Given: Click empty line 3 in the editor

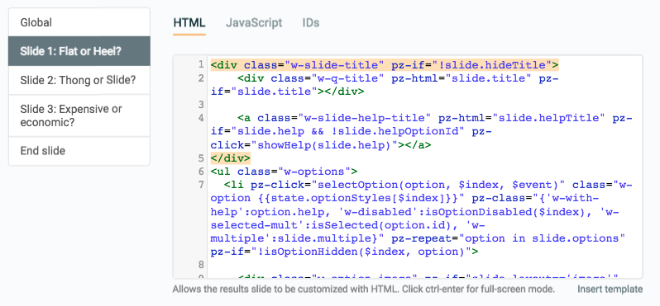Looking at the screenshot, I should 424,105.
